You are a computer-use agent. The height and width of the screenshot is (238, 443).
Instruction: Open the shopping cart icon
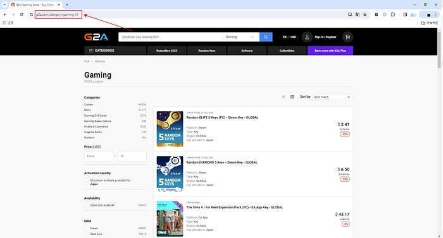[x=347, y=37]
